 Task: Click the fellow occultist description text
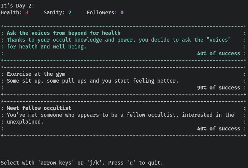[x=120, y=118]
